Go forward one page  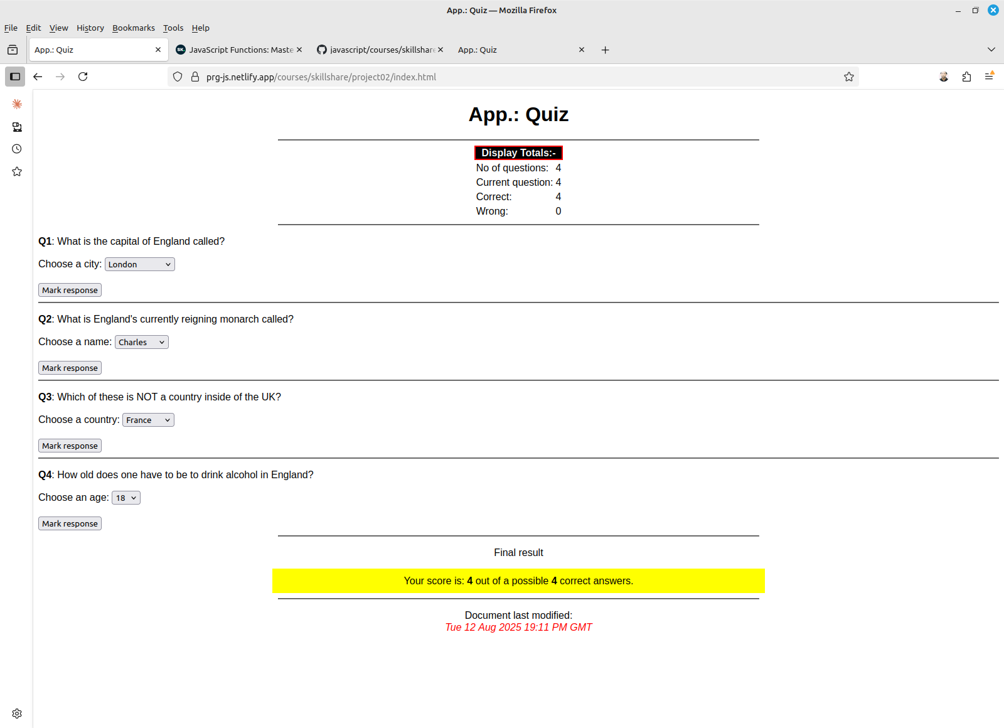point(60,77)
